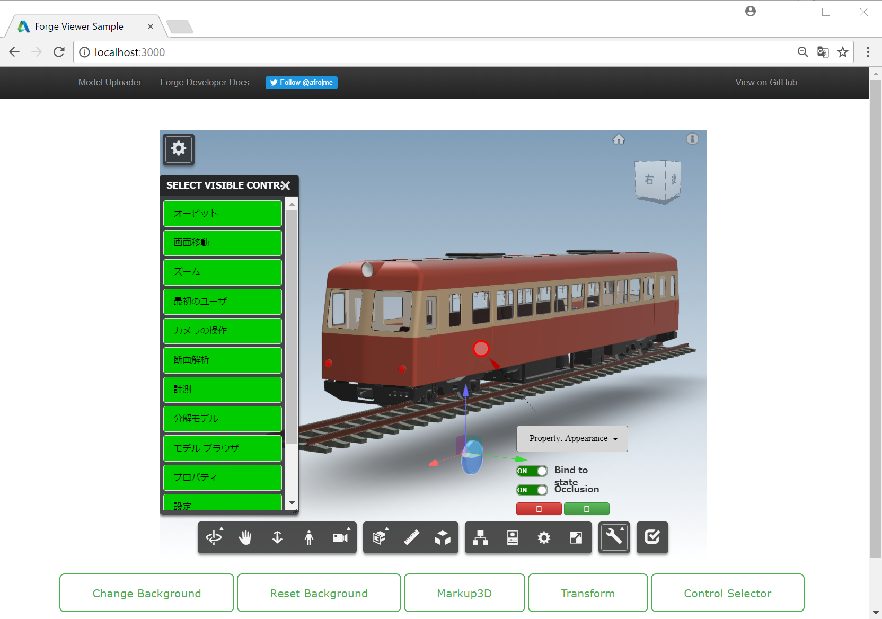
Task: Open the Camera interactions tool
Action: click(x=340, y=537)
